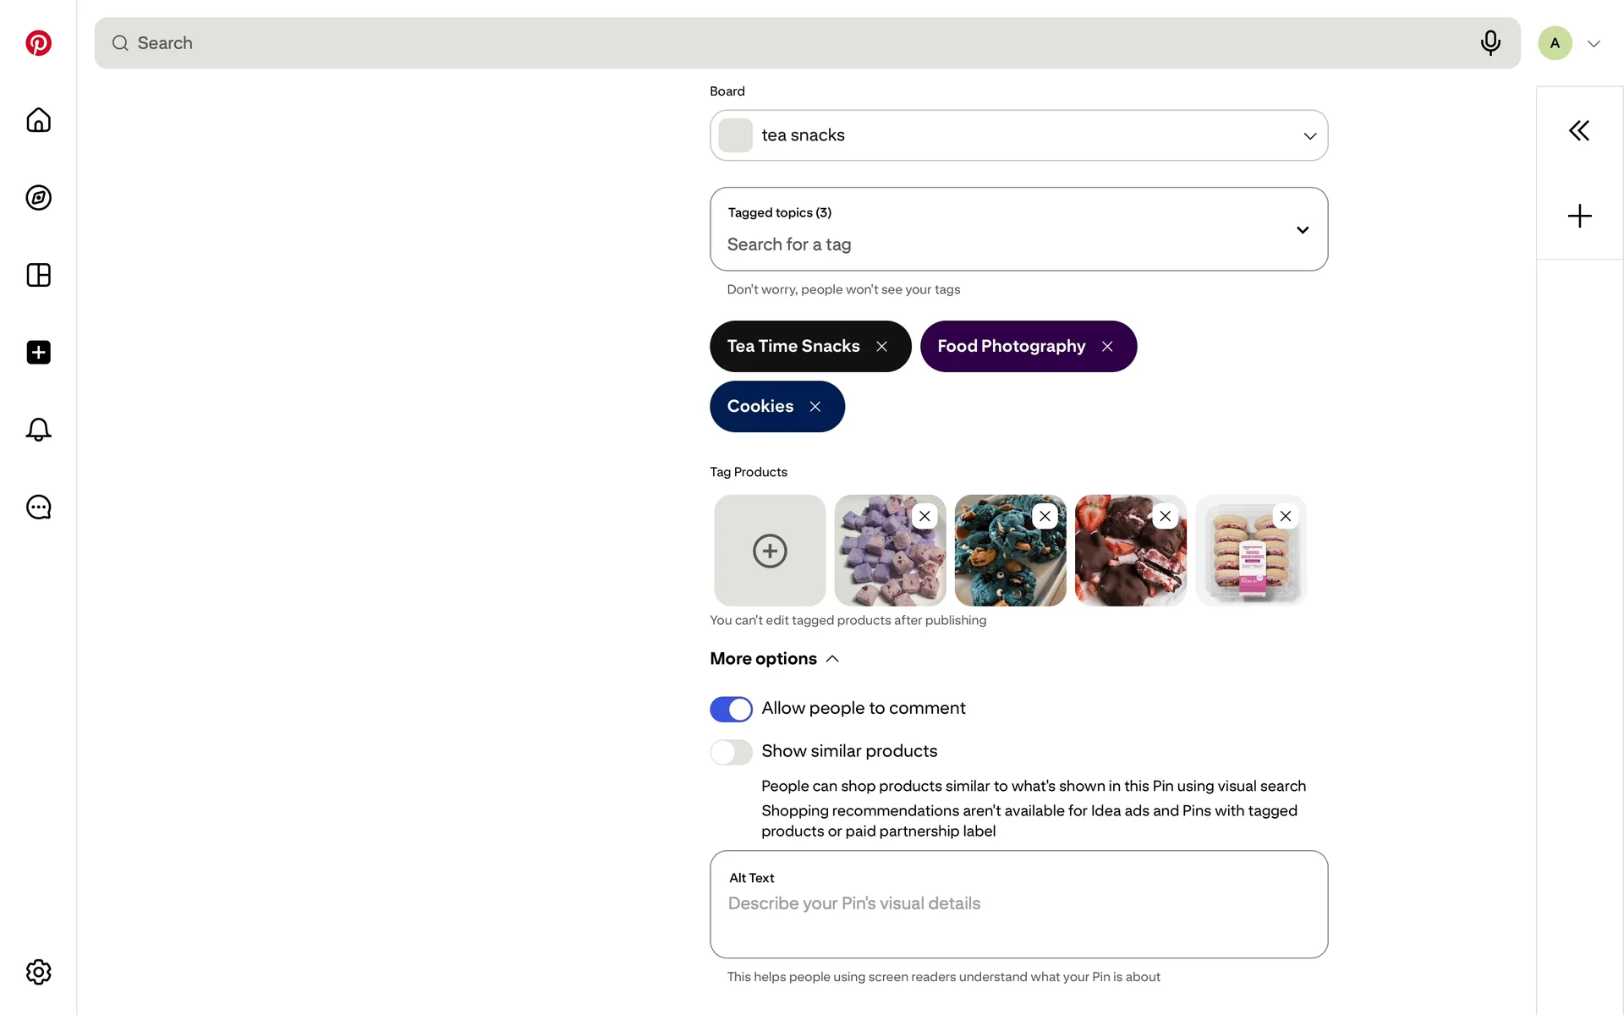1624x1015 pixels.
Task: Remove the Food Photography tag
Action: 1107,347
